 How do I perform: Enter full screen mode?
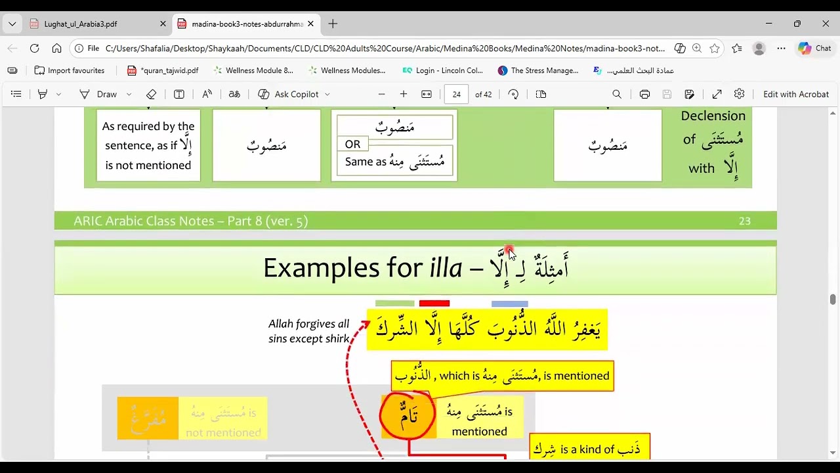coord(717,94)
